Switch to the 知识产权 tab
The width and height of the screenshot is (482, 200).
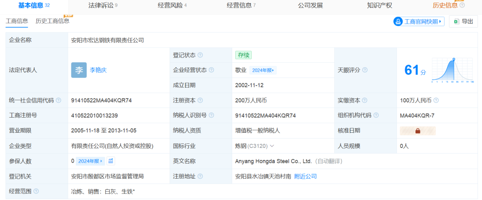380,5
